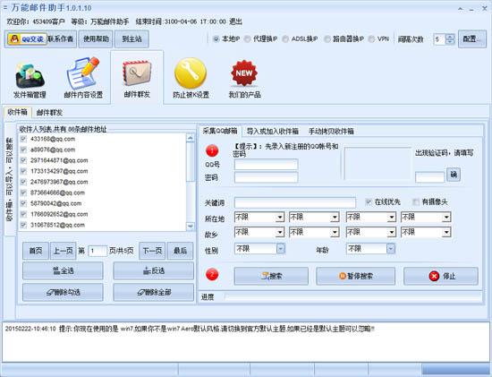The image size is (492, 377).
Task: Uncheck the 58790042@qq.com recipient checkbox
Action: [x=23, y=203]
